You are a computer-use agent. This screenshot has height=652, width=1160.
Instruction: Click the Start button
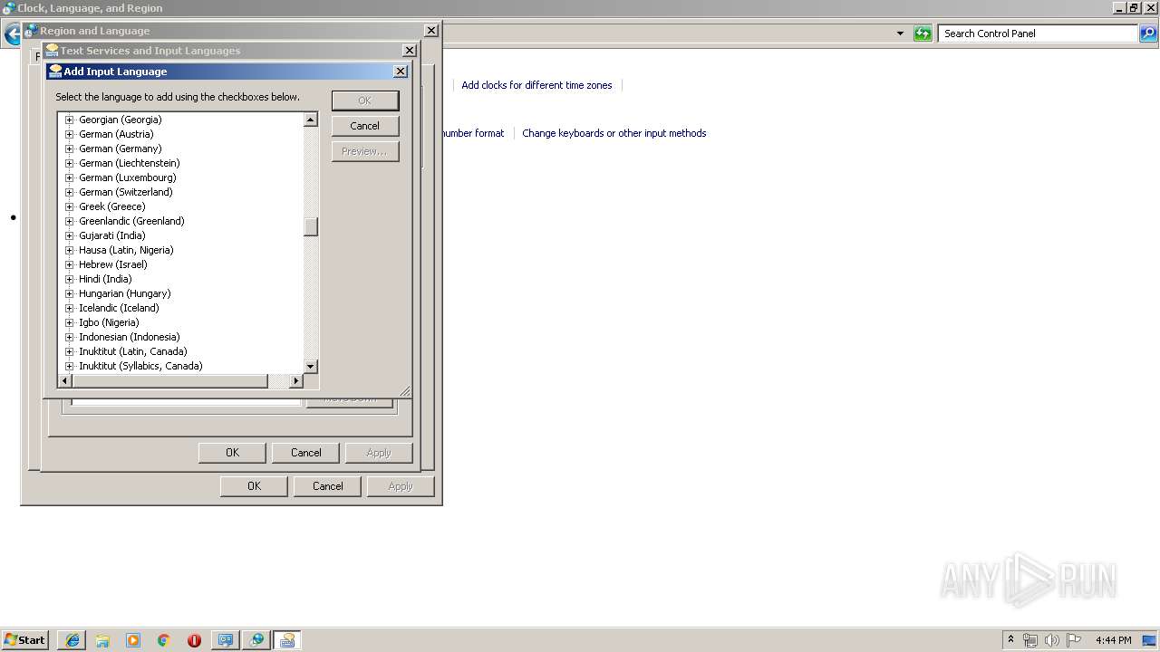pyautogui.click(x=24, y=640)
